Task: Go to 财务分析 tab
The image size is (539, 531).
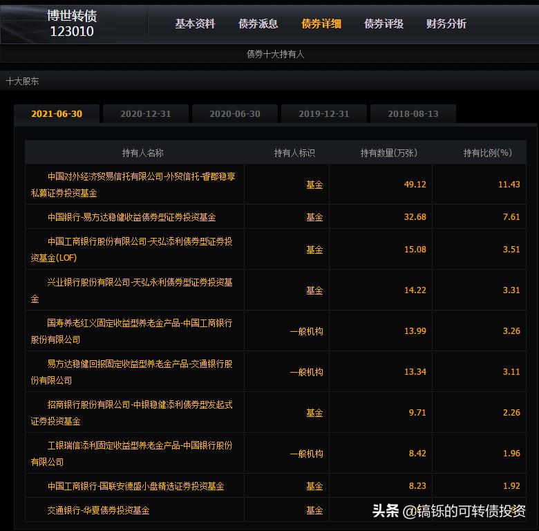Action: (446, 24)
